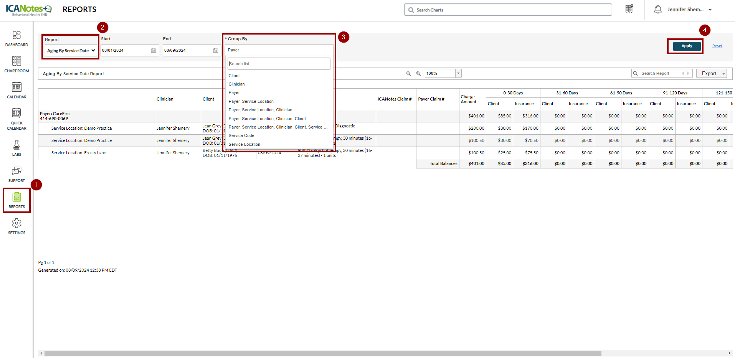Click the Apply button
Image resolution: width=735 pixels, height=358 pixels.
tap(687, 46)
